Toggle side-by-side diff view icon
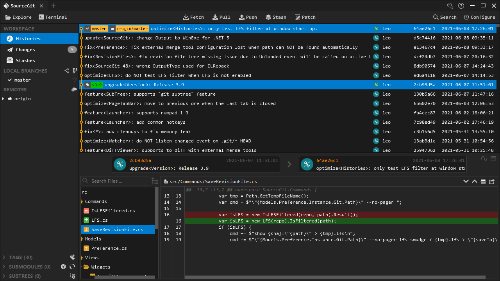The image size is (500, 281). [x=483, y=181]
